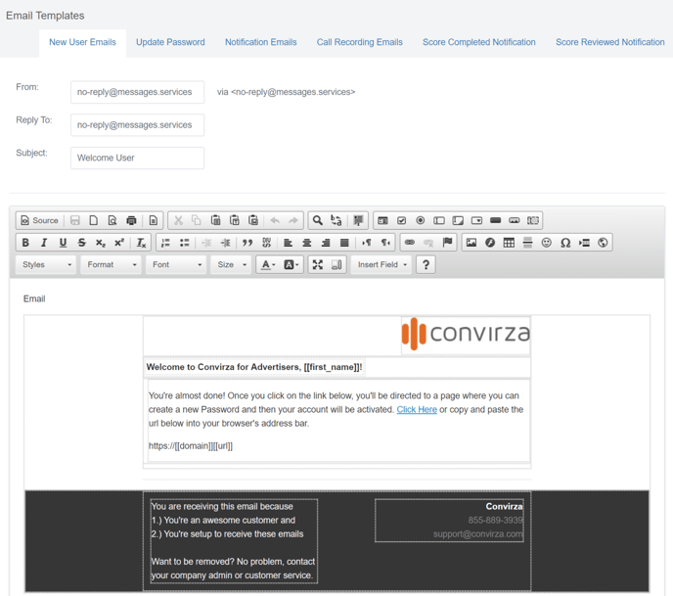Click Paste from Word icon

coord(253,220)
